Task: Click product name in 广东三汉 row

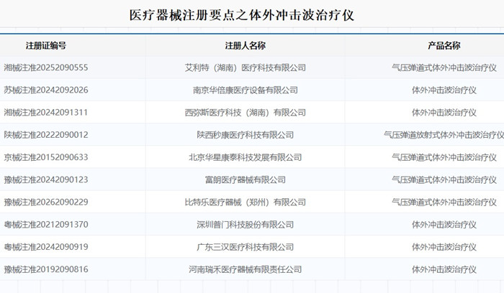Action: click(x=444, y=247)
